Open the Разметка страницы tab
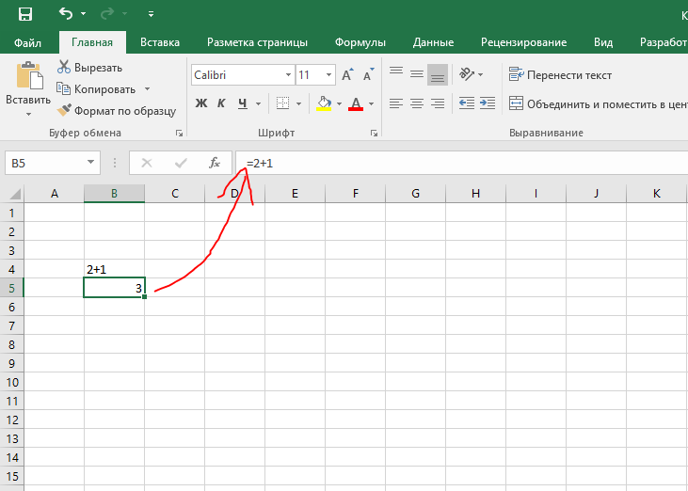 257,42
